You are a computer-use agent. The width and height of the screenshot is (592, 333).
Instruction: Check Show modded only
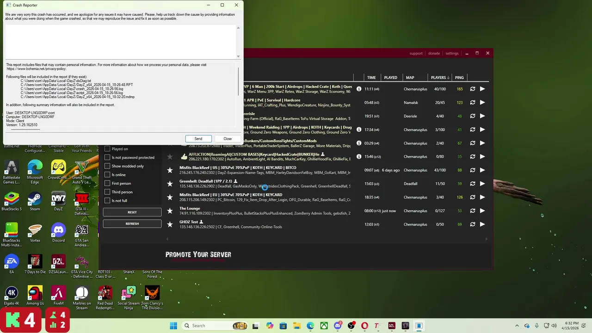click(107, 166)
